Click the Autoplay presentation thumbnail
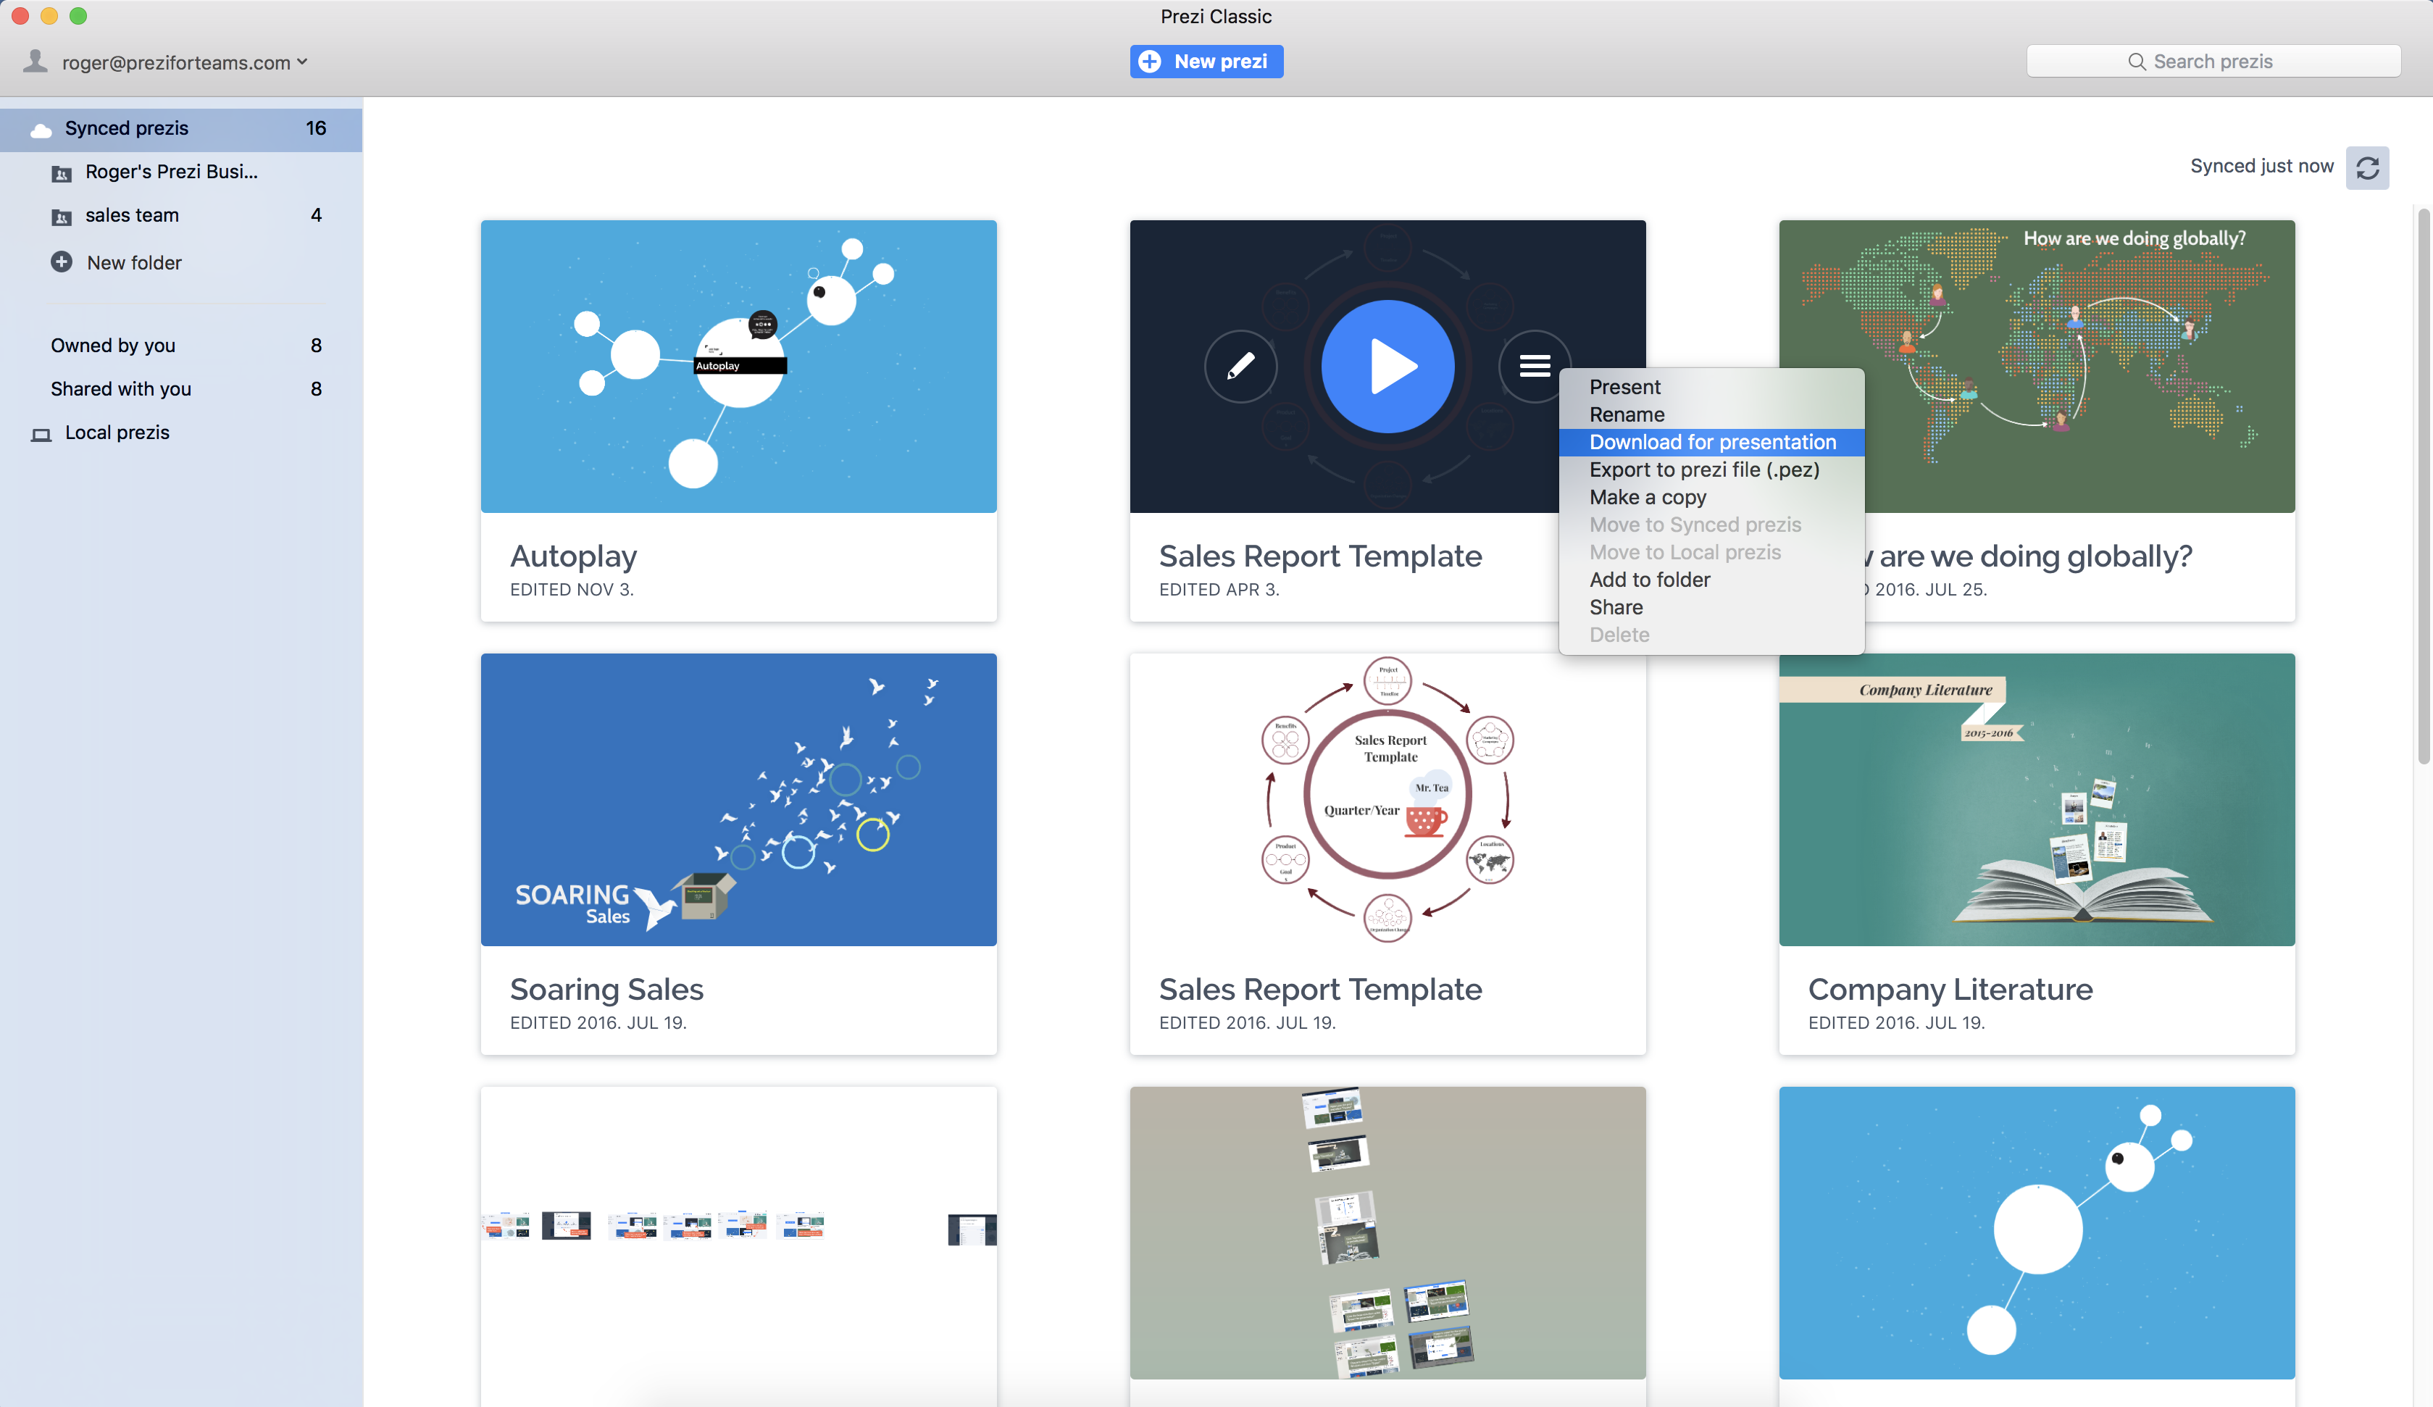 [738, 365]
